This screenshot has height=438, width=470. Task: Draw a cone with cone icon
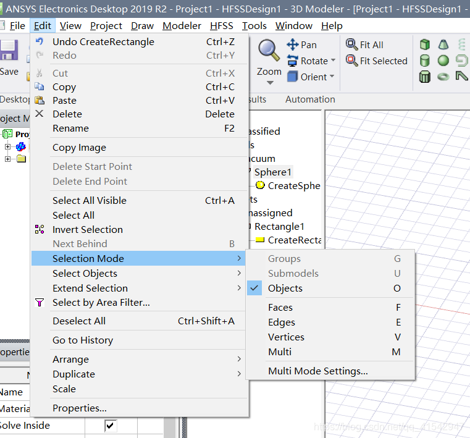(443, 44)
